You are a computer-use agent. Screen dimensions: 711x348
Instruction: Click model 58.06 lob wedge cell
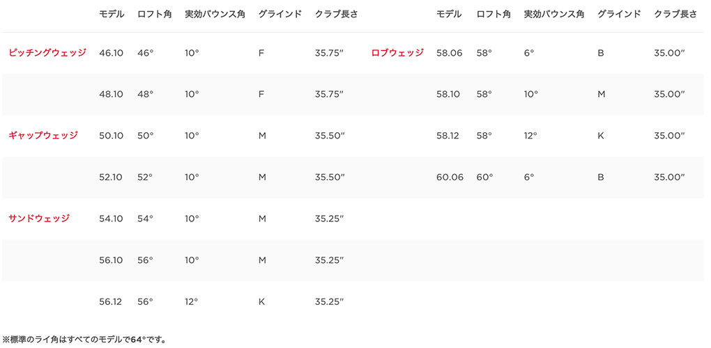(450, 53)
